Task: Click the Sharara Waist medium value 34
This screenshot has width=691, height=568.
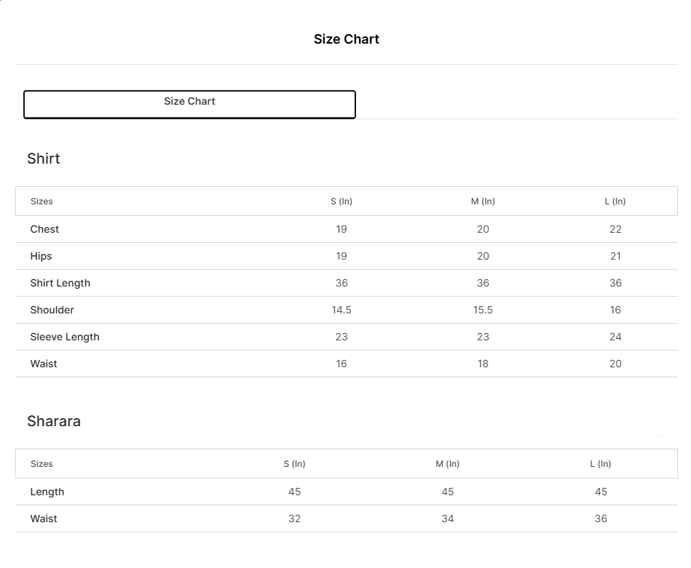Action: tap(447, 519)
